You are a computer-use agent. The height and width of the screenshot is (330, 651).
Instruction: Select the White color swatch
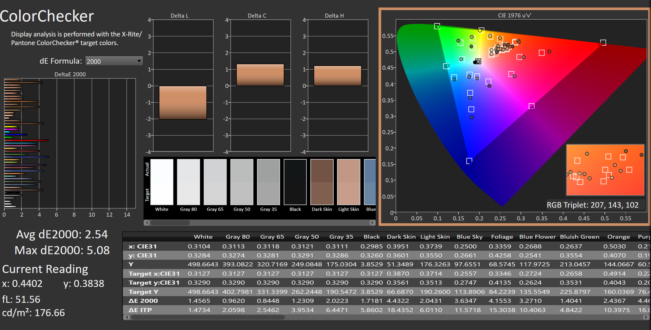pos(162,182)
